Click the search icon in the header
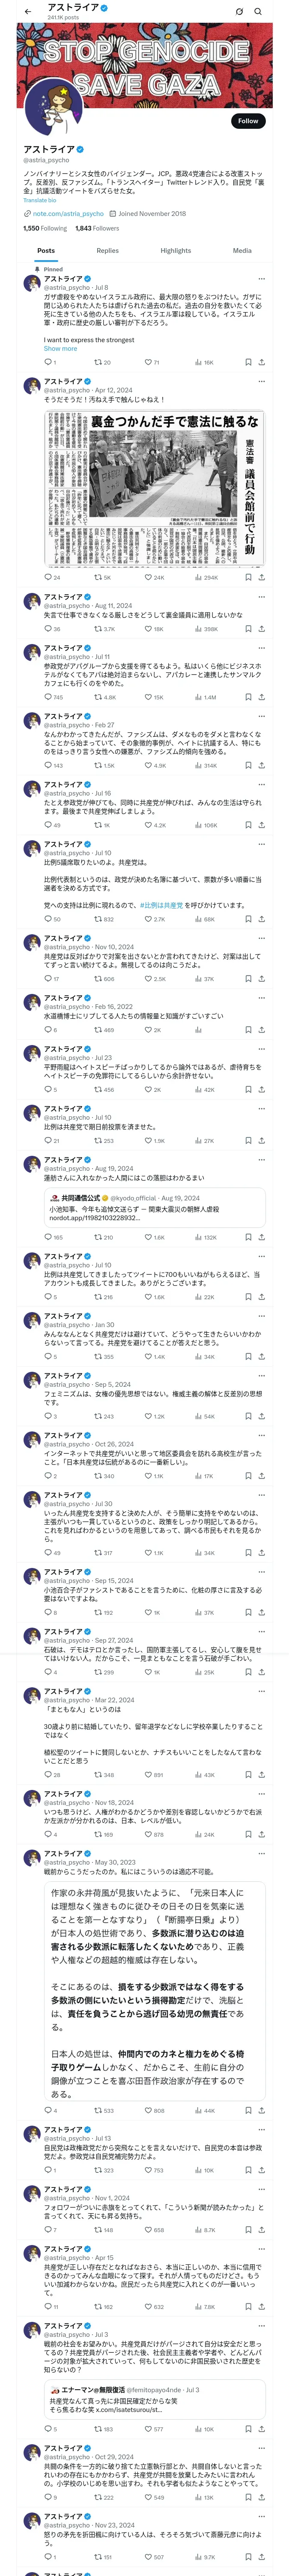 click(258, 12)
